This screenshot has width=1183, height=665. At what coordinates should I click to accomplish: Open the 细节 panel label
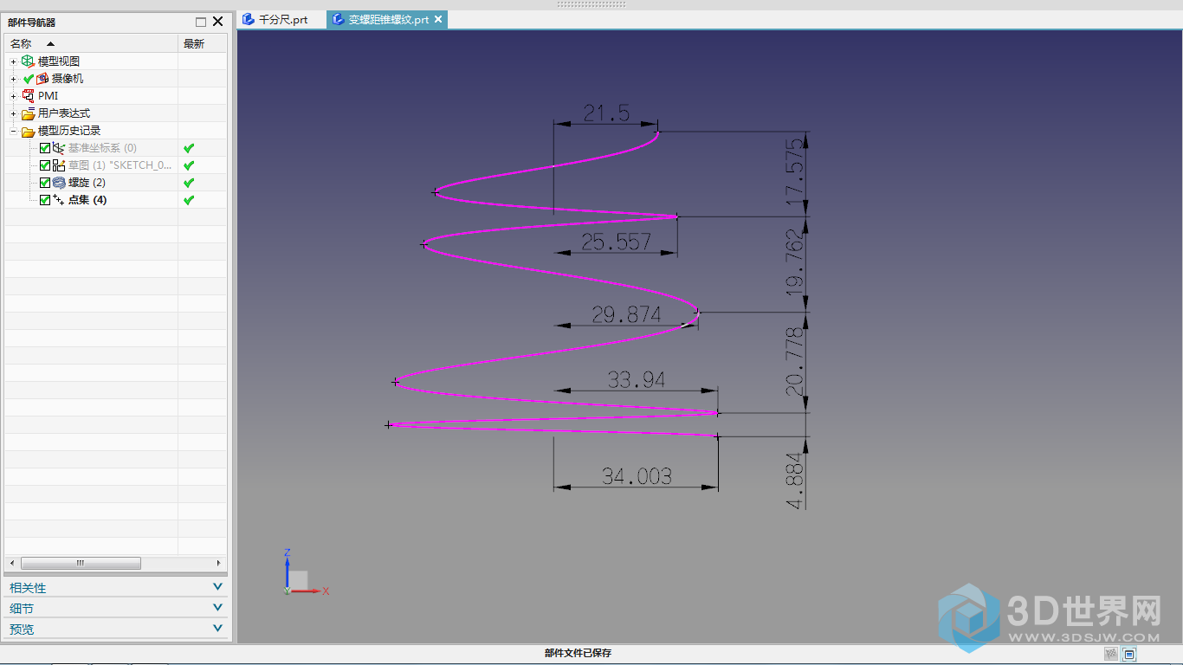(22, 609)
